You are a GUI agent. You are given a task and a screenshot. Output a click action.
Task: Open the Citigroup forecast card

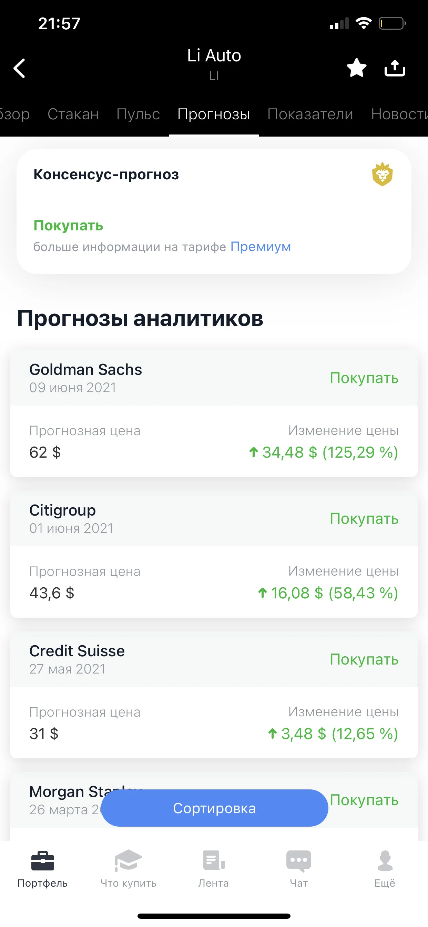pos(214,554)
